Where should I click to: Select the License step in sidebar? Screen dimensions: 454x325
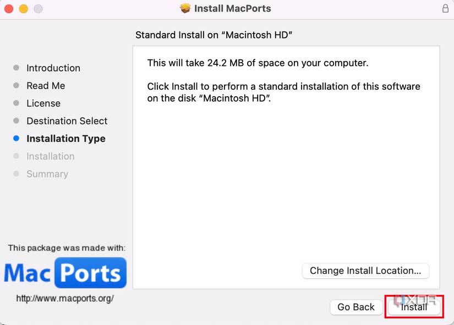coord(43,103)
